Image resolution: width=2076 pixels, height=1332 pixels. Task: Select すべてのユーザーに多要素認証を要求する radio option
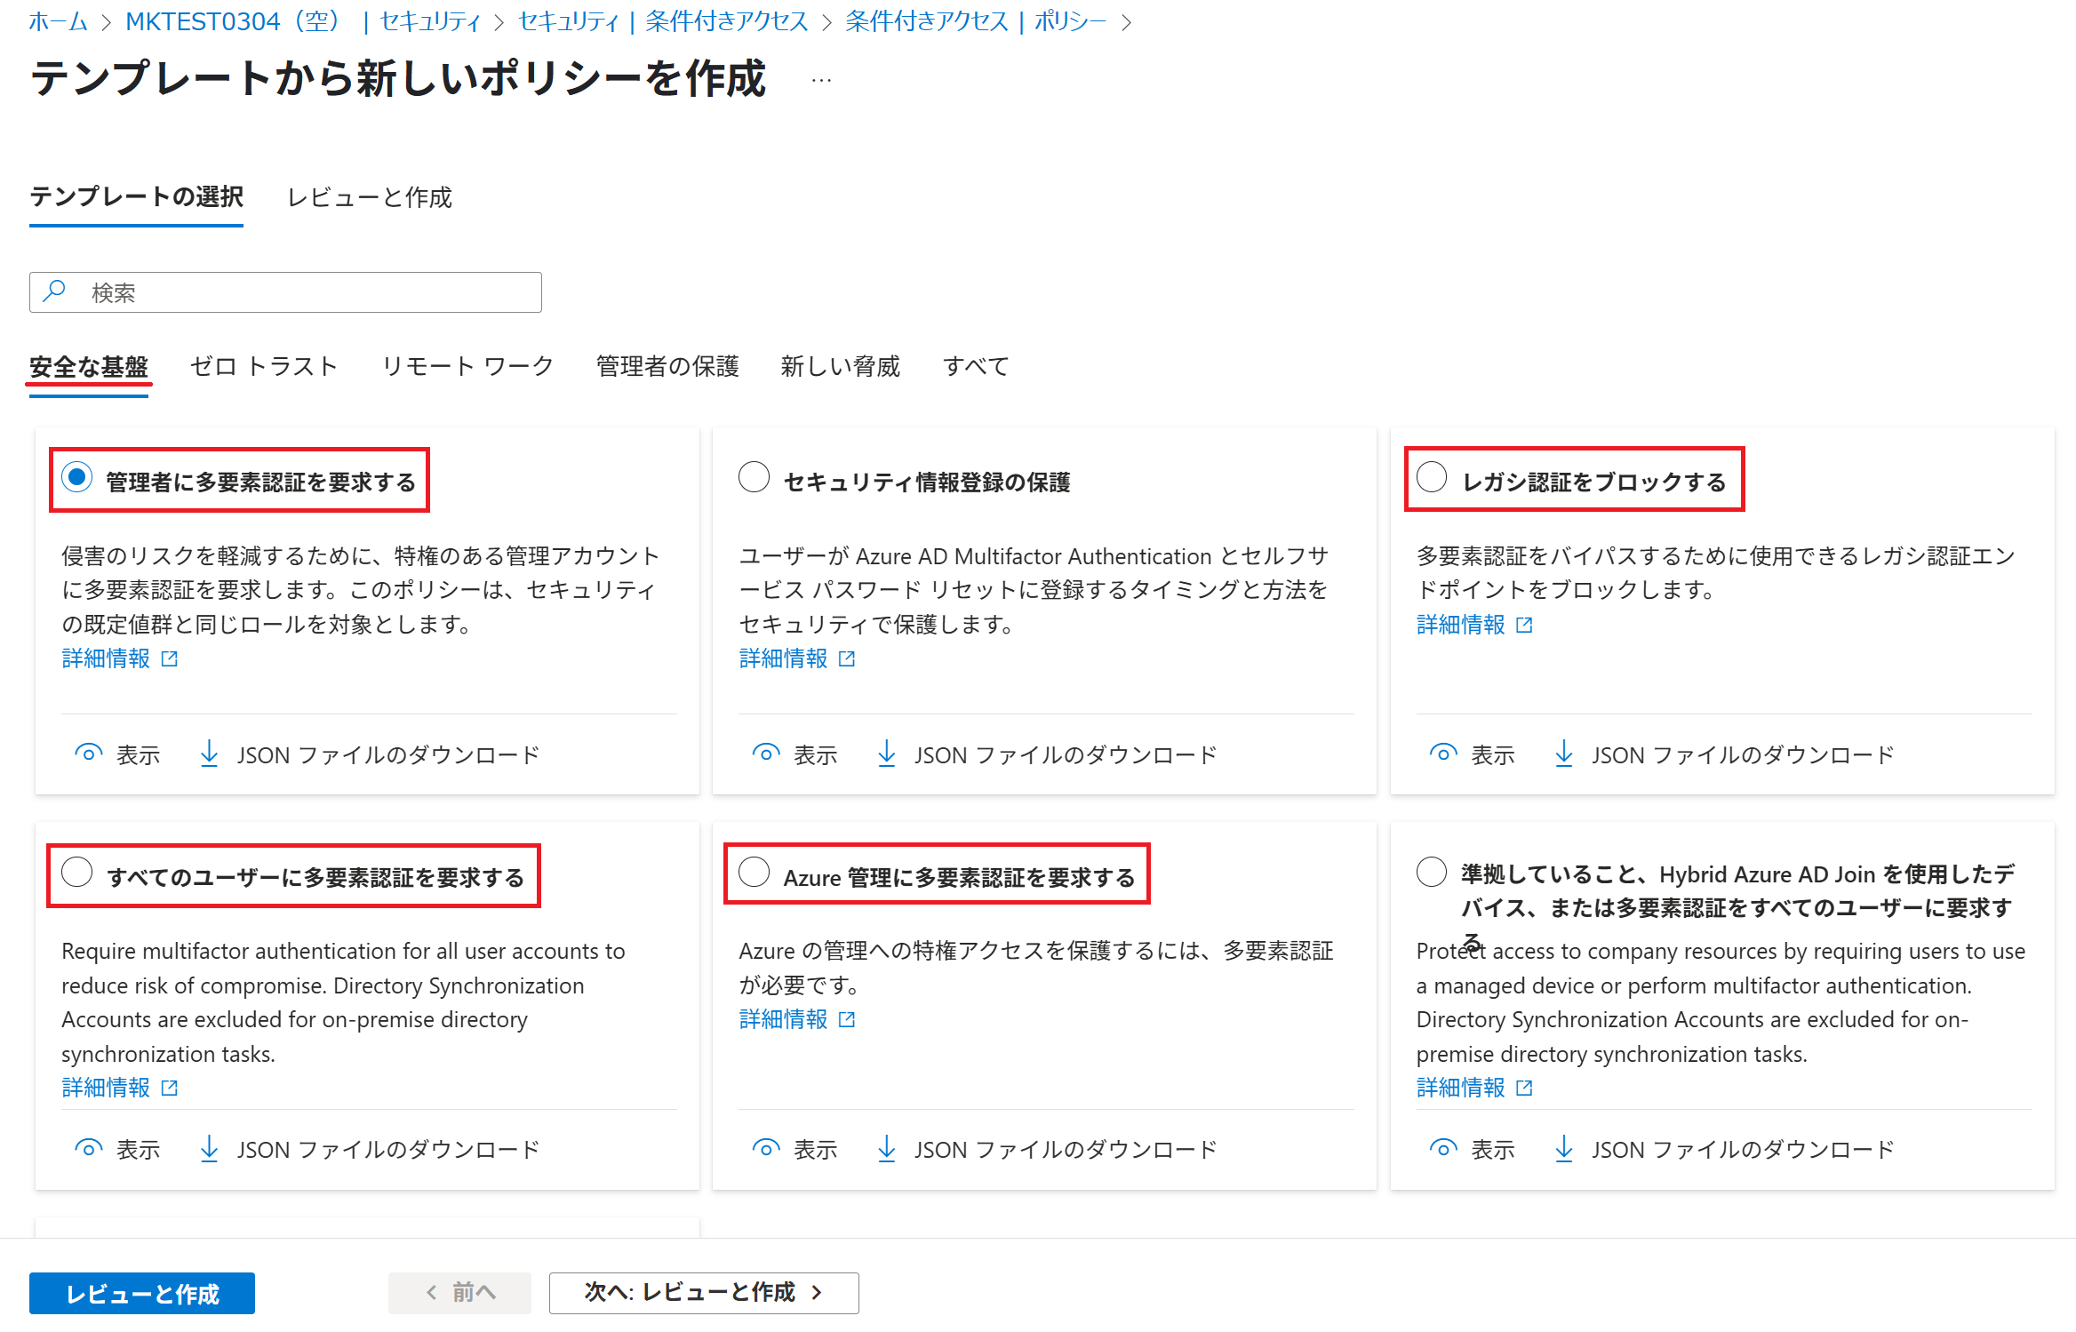point(77,873)
